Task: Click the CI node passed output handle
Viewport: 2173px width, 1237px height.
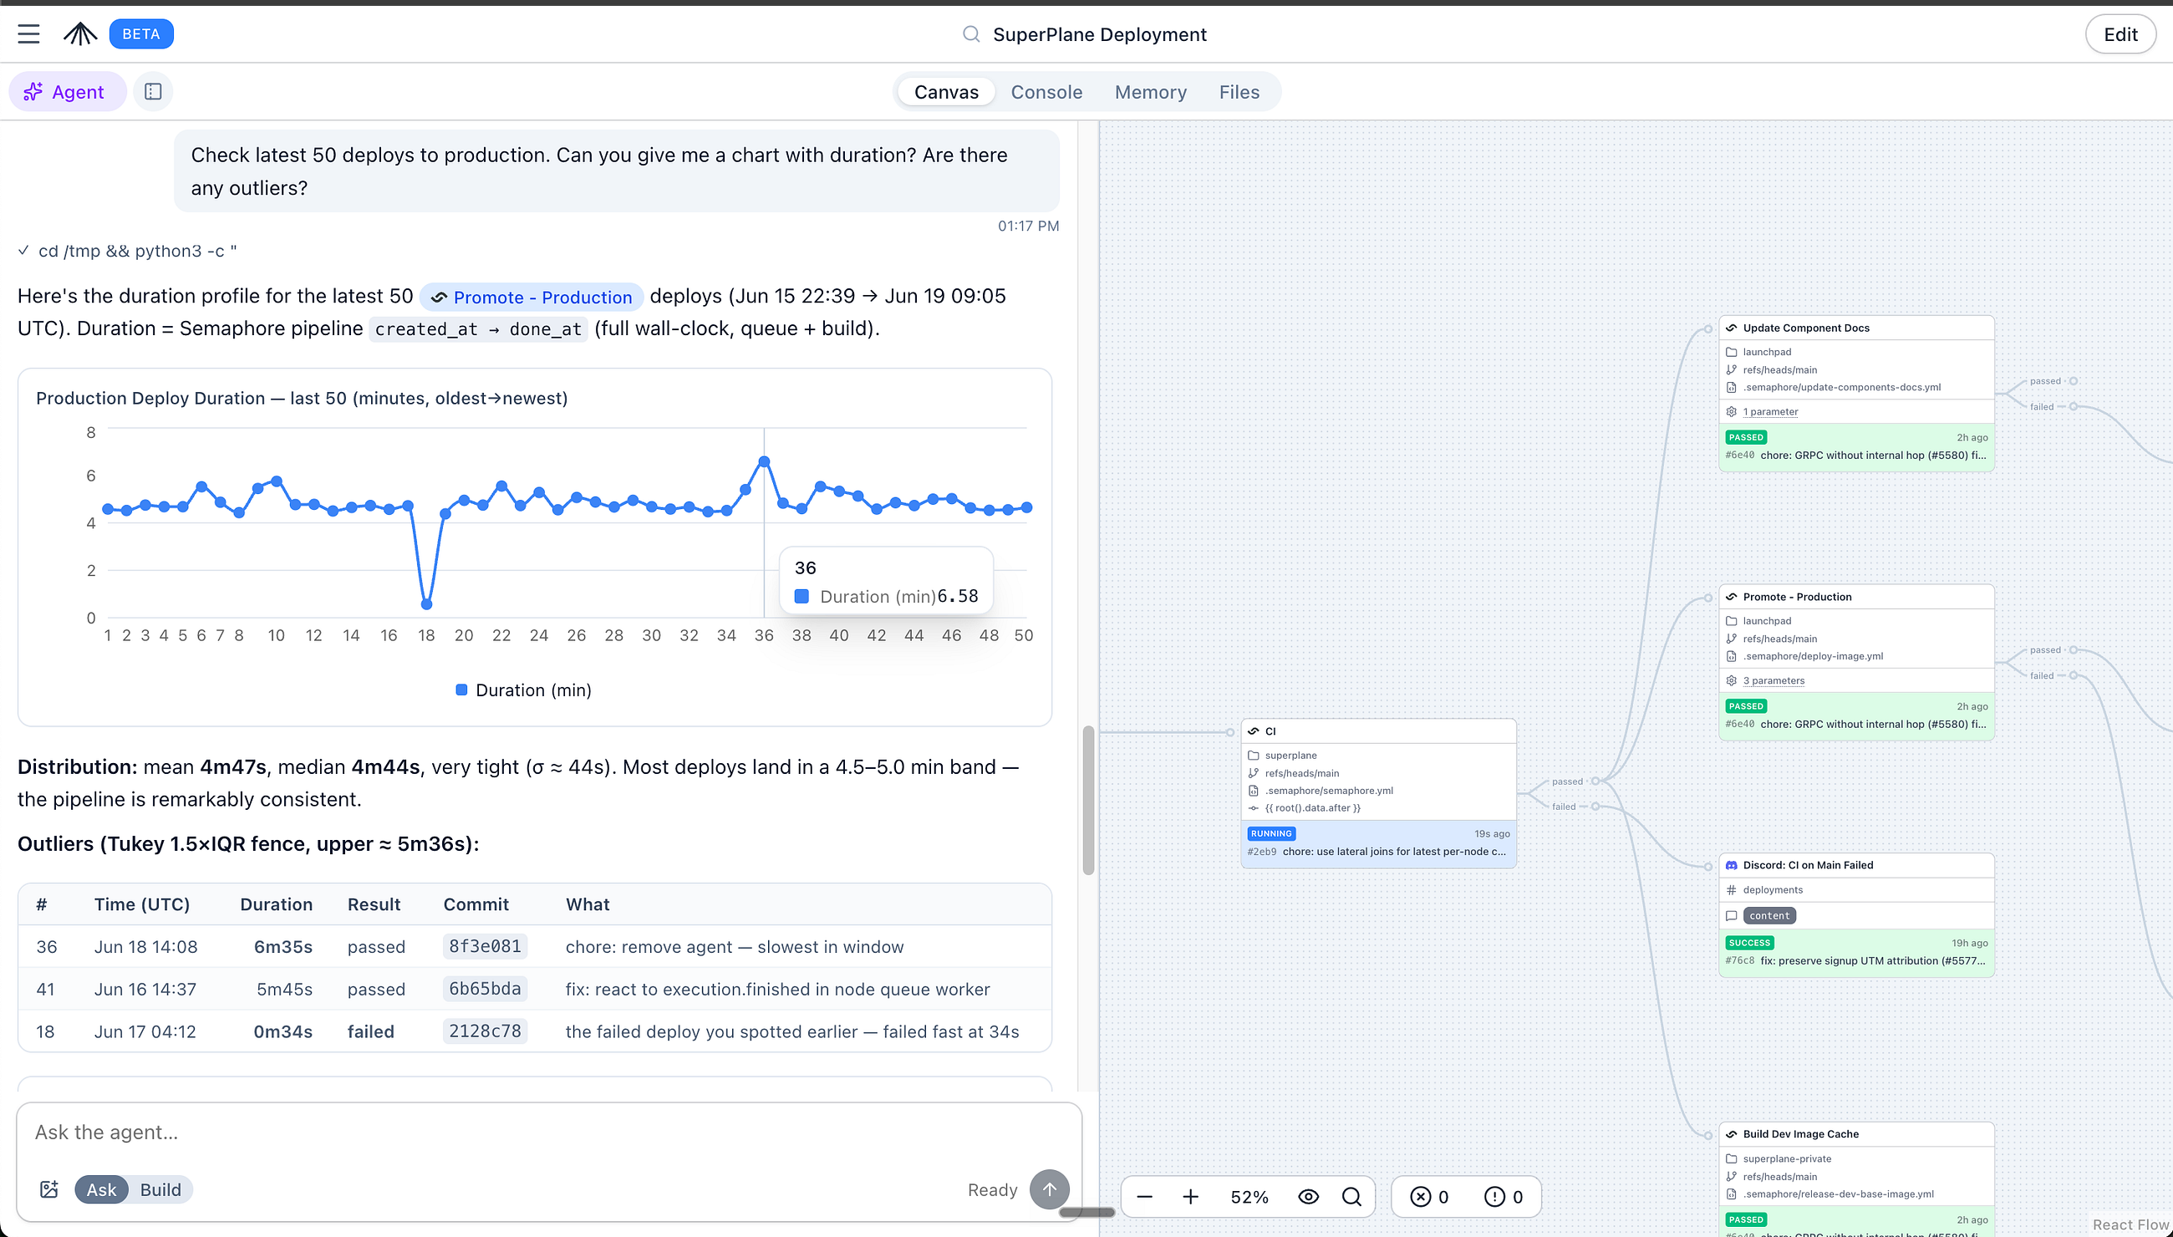Action: 1595,781
